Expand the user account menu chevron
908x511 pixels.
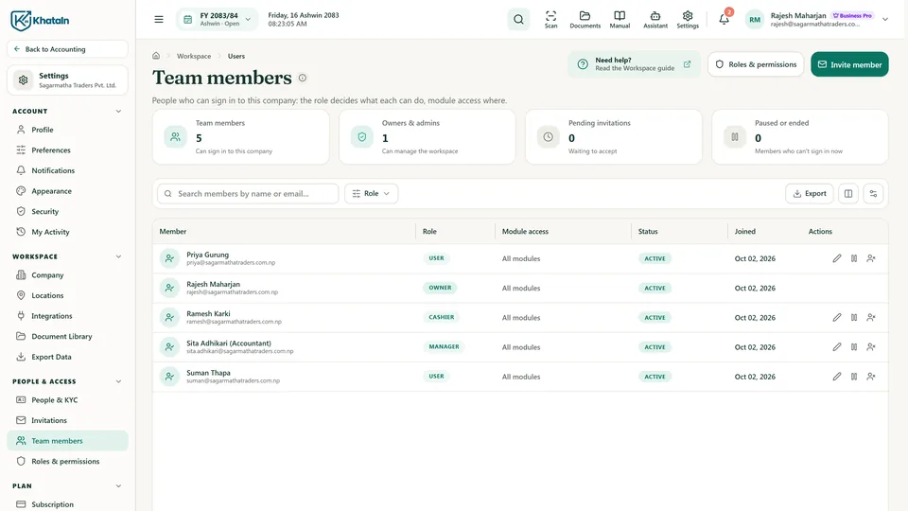pos(885,19)
